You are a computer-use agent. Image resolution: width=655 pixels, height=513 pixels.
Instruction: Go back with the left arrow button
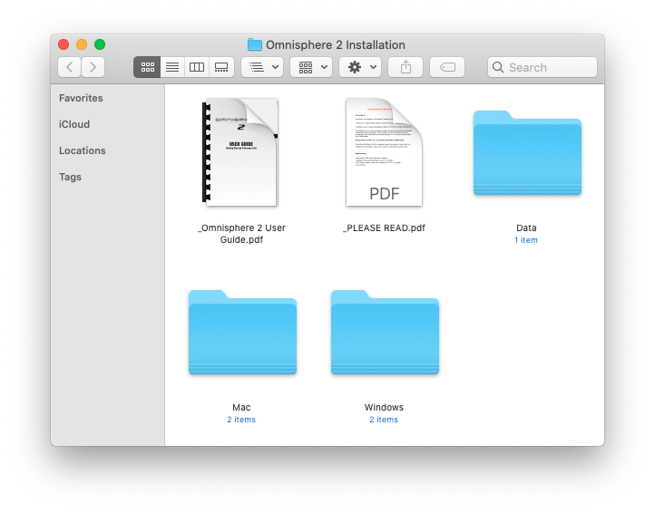tap(69, 67)
